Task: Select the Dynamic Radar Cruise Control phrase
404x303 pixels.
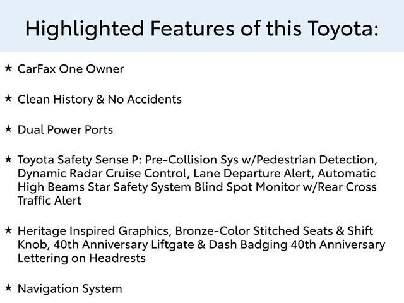Action: (x=103, y=174)
